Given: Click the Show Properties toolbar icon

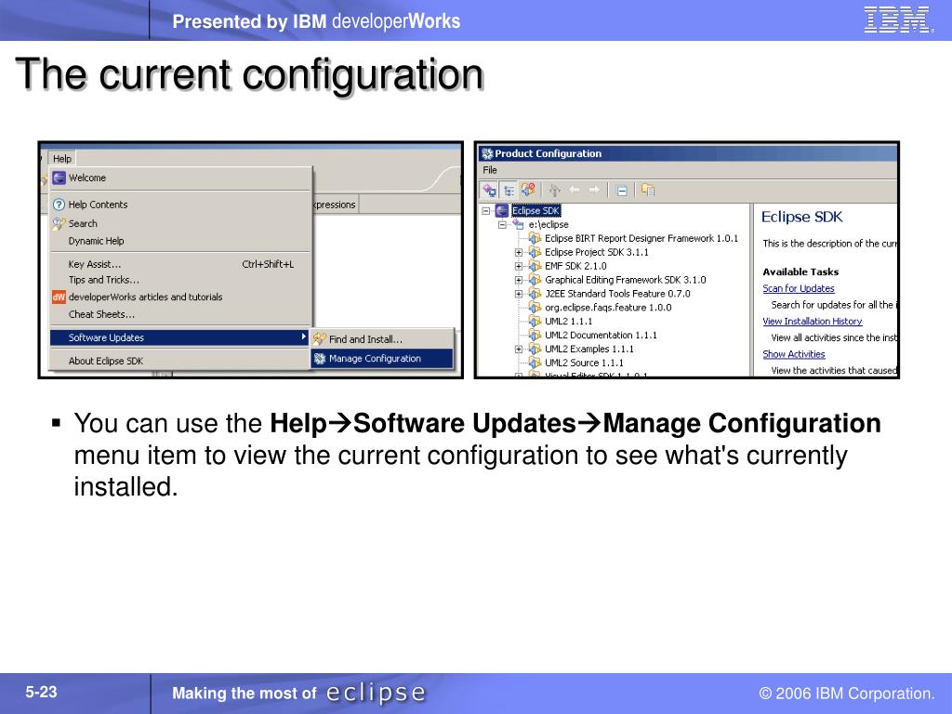Looking at the screenshot, I should pos(648,190).
